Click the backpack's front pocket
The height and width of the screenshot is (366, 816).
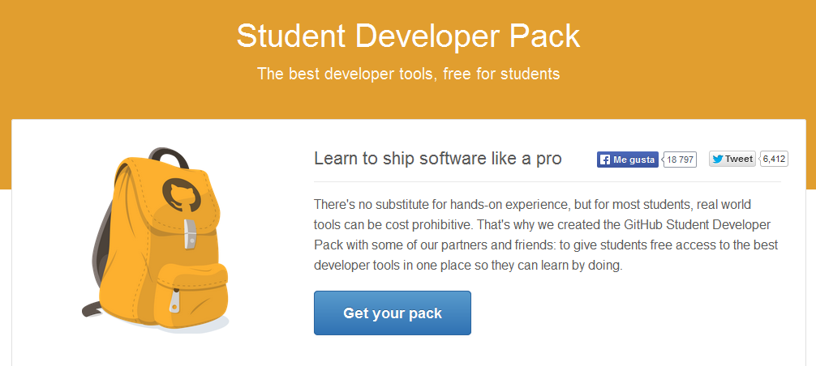click(191, 296)
